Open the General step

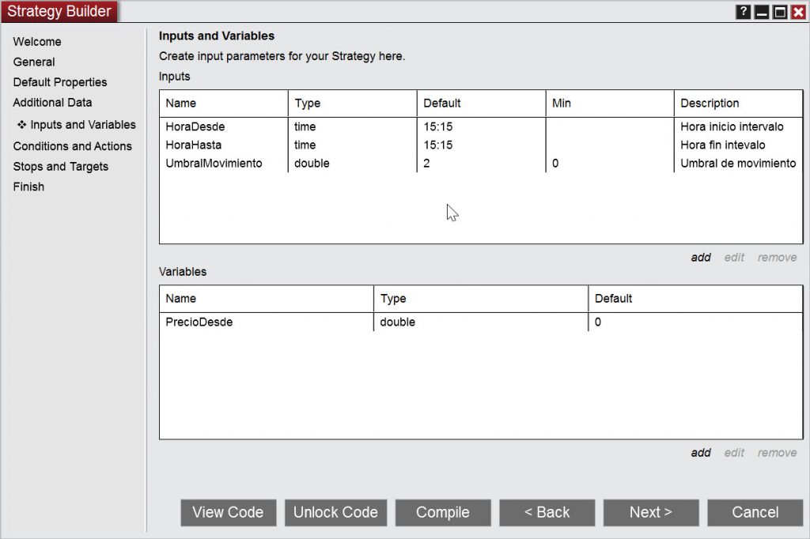[34, 62]
